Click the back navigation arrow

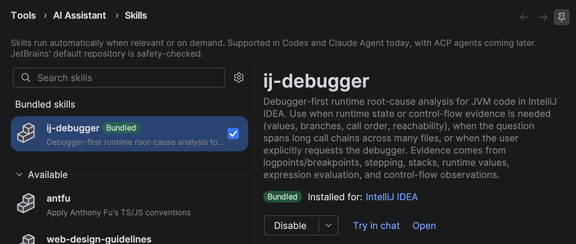524,17
